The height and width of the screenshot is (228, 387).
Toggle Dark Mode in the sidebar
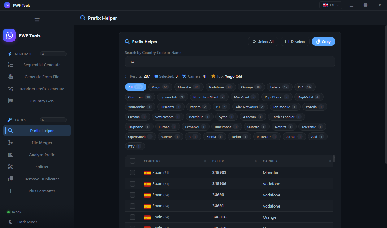point(37,222)
